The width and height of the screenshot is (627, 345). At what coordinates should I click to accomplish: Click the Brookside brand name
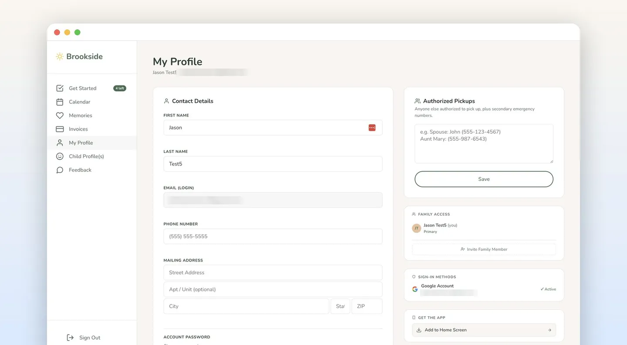click(x=84, y=57)
